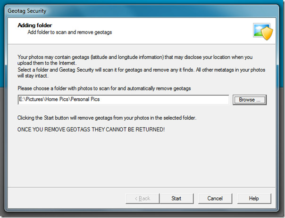The width and height of the screenshot is (285, 218).
Task: Click the Browse... button
Action: coord(250,100)
